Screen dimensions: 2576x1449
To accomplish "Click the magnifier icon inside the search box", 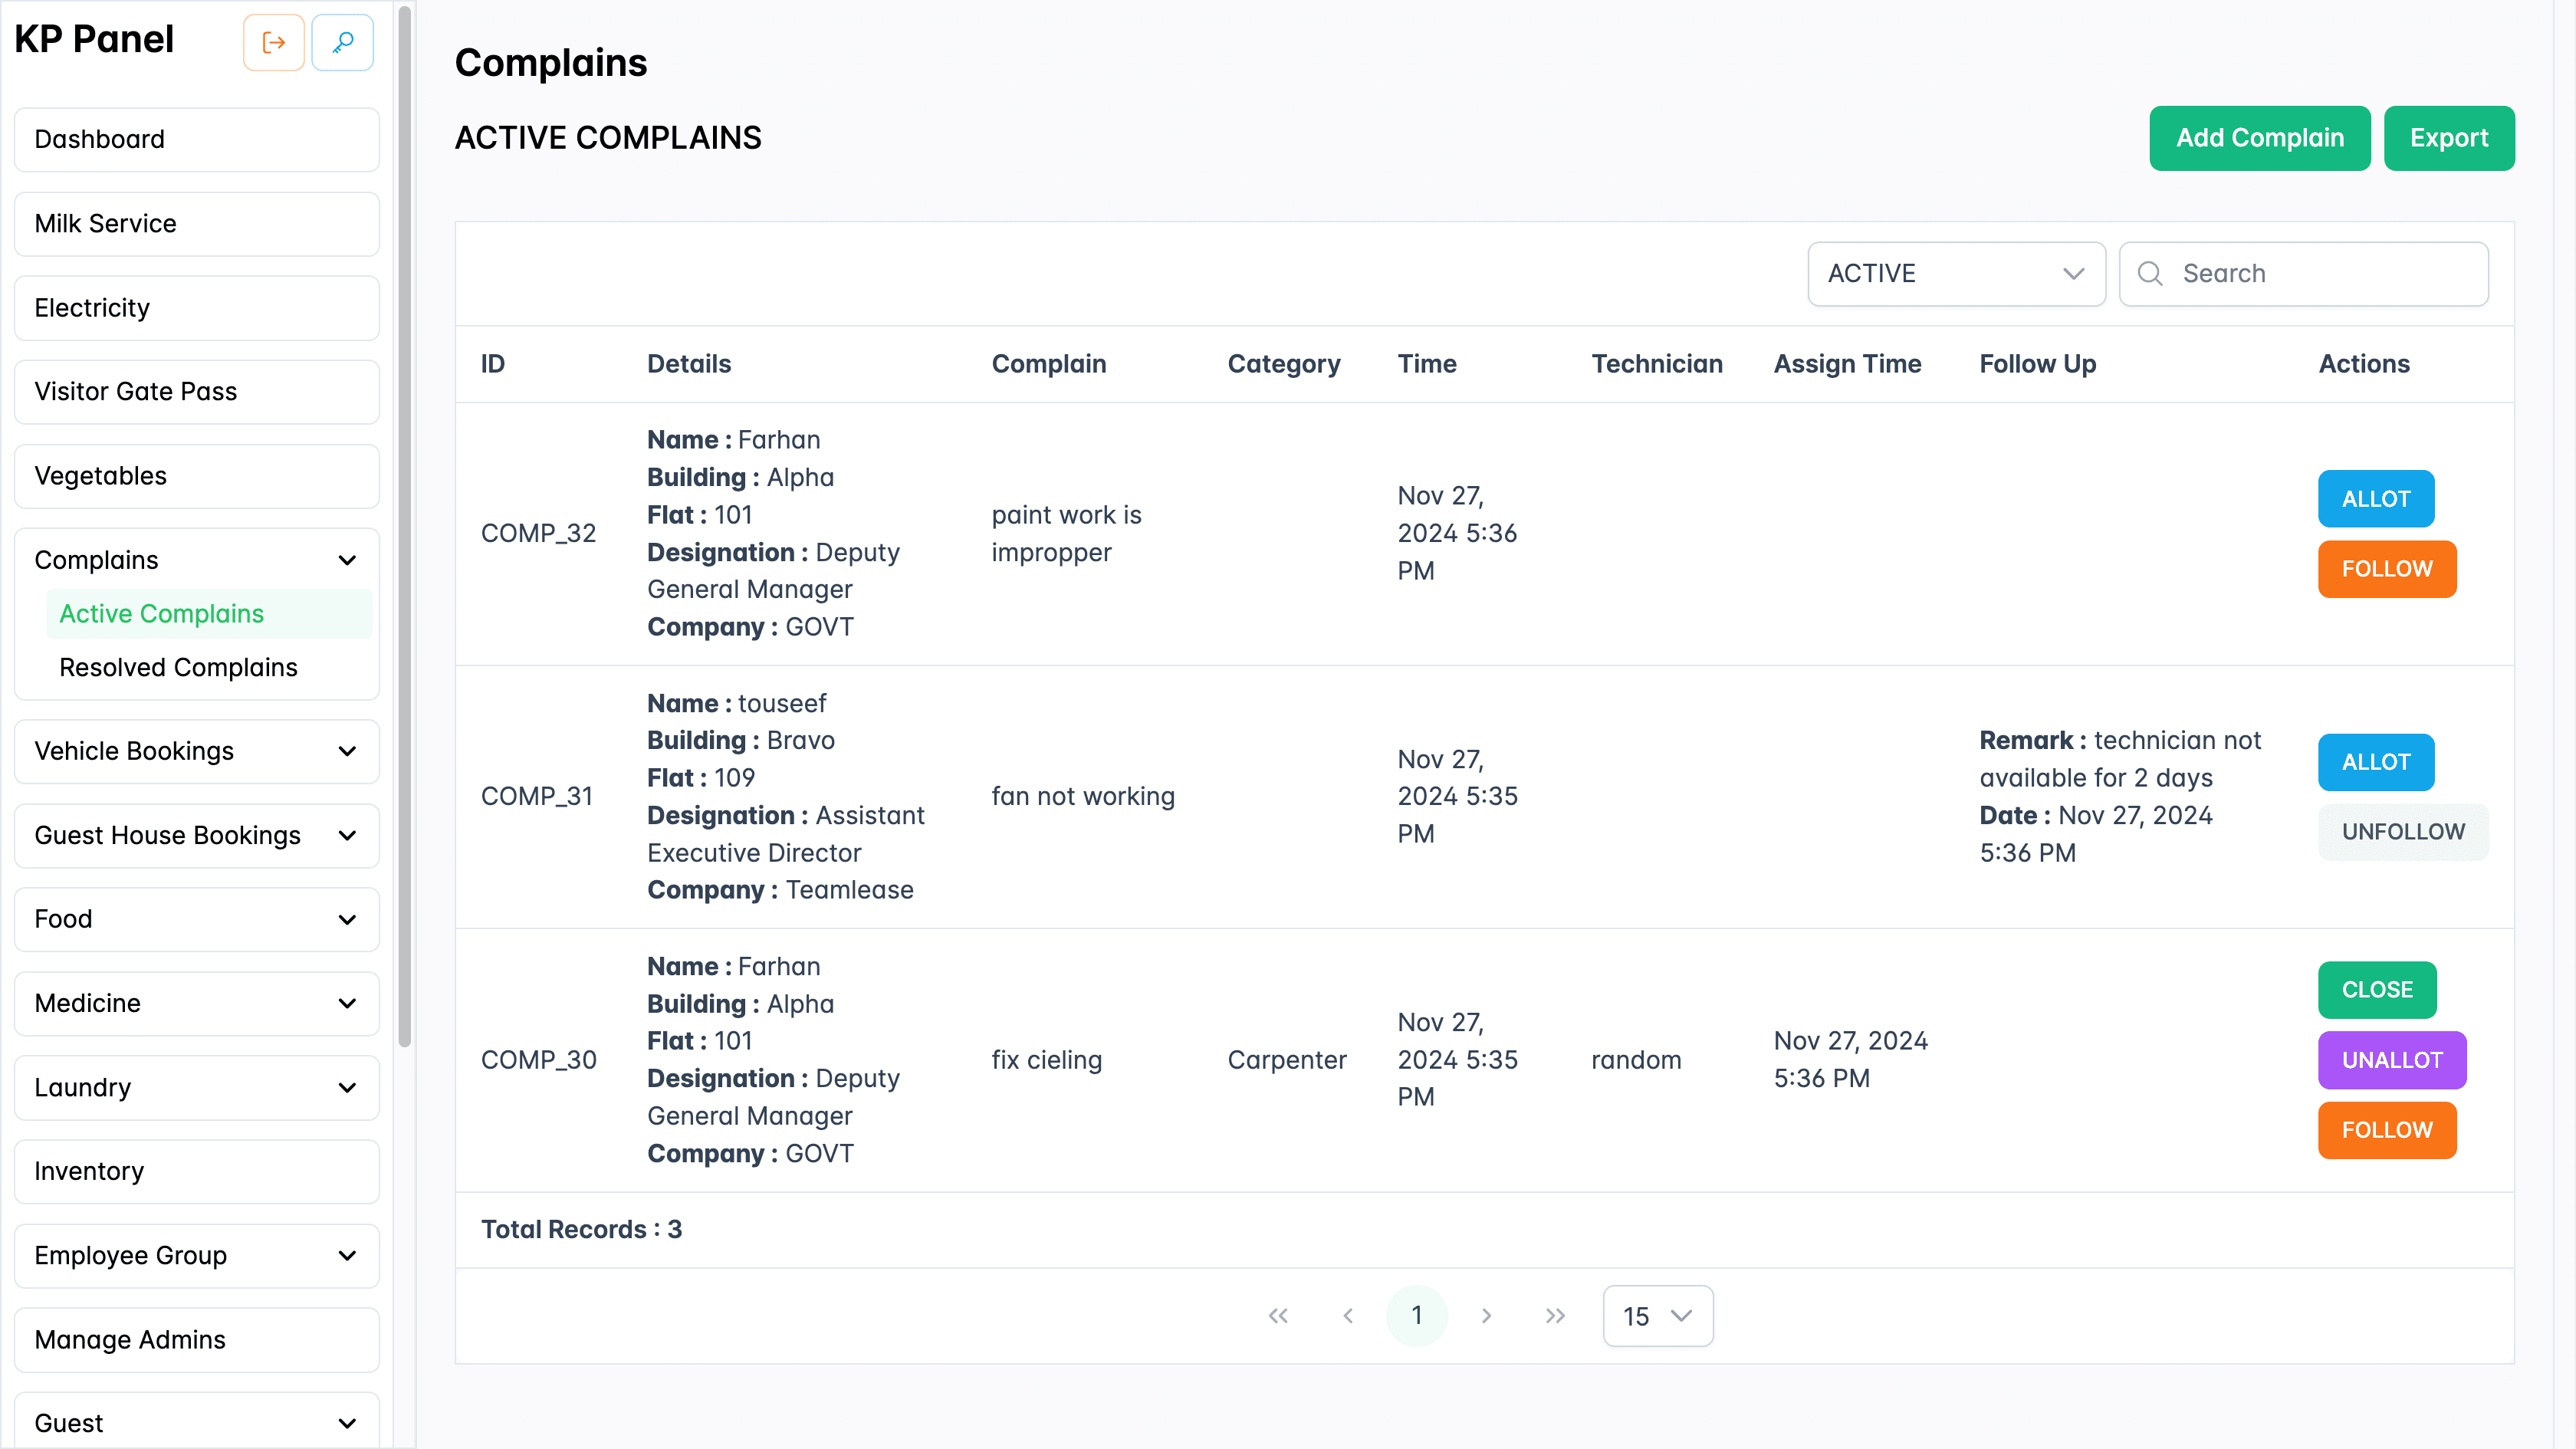I will pyautogui.click(x=2152, y=273).
